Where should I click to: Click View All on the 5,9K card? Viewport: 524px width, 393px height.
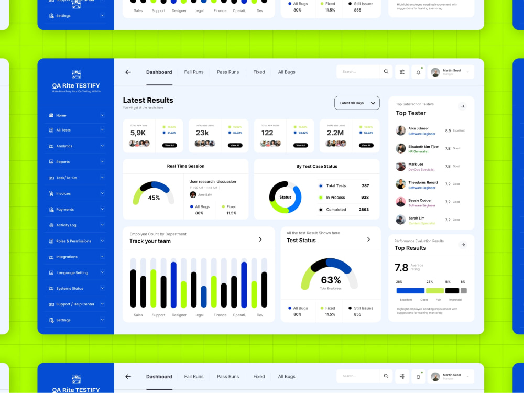[x=169, y=145]
